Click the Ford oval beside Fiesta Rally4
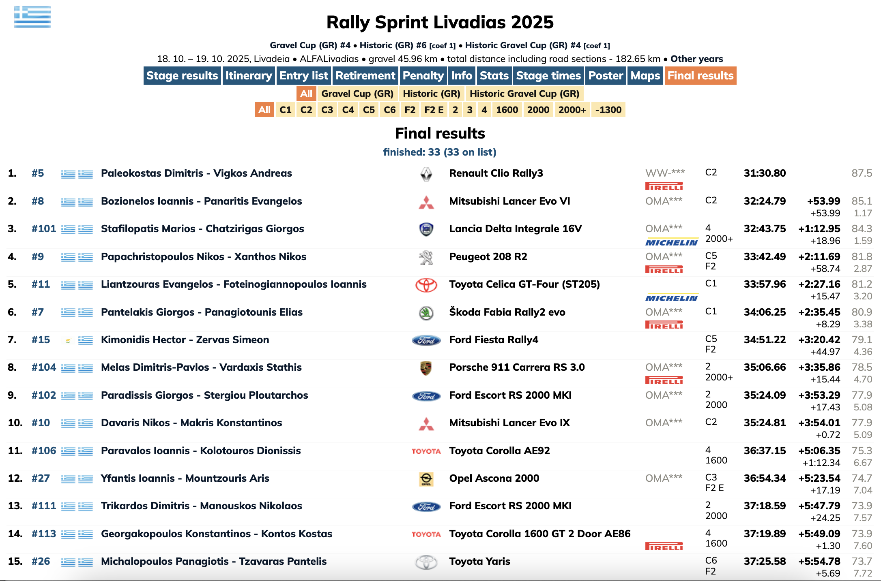This screenshot has width=881, height=581. pos(426,340)
